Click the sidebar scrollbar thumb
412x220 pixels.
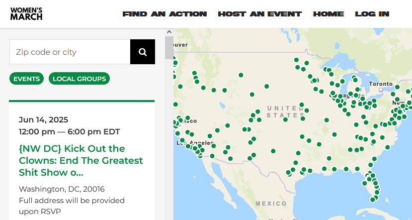coord(169,48)
